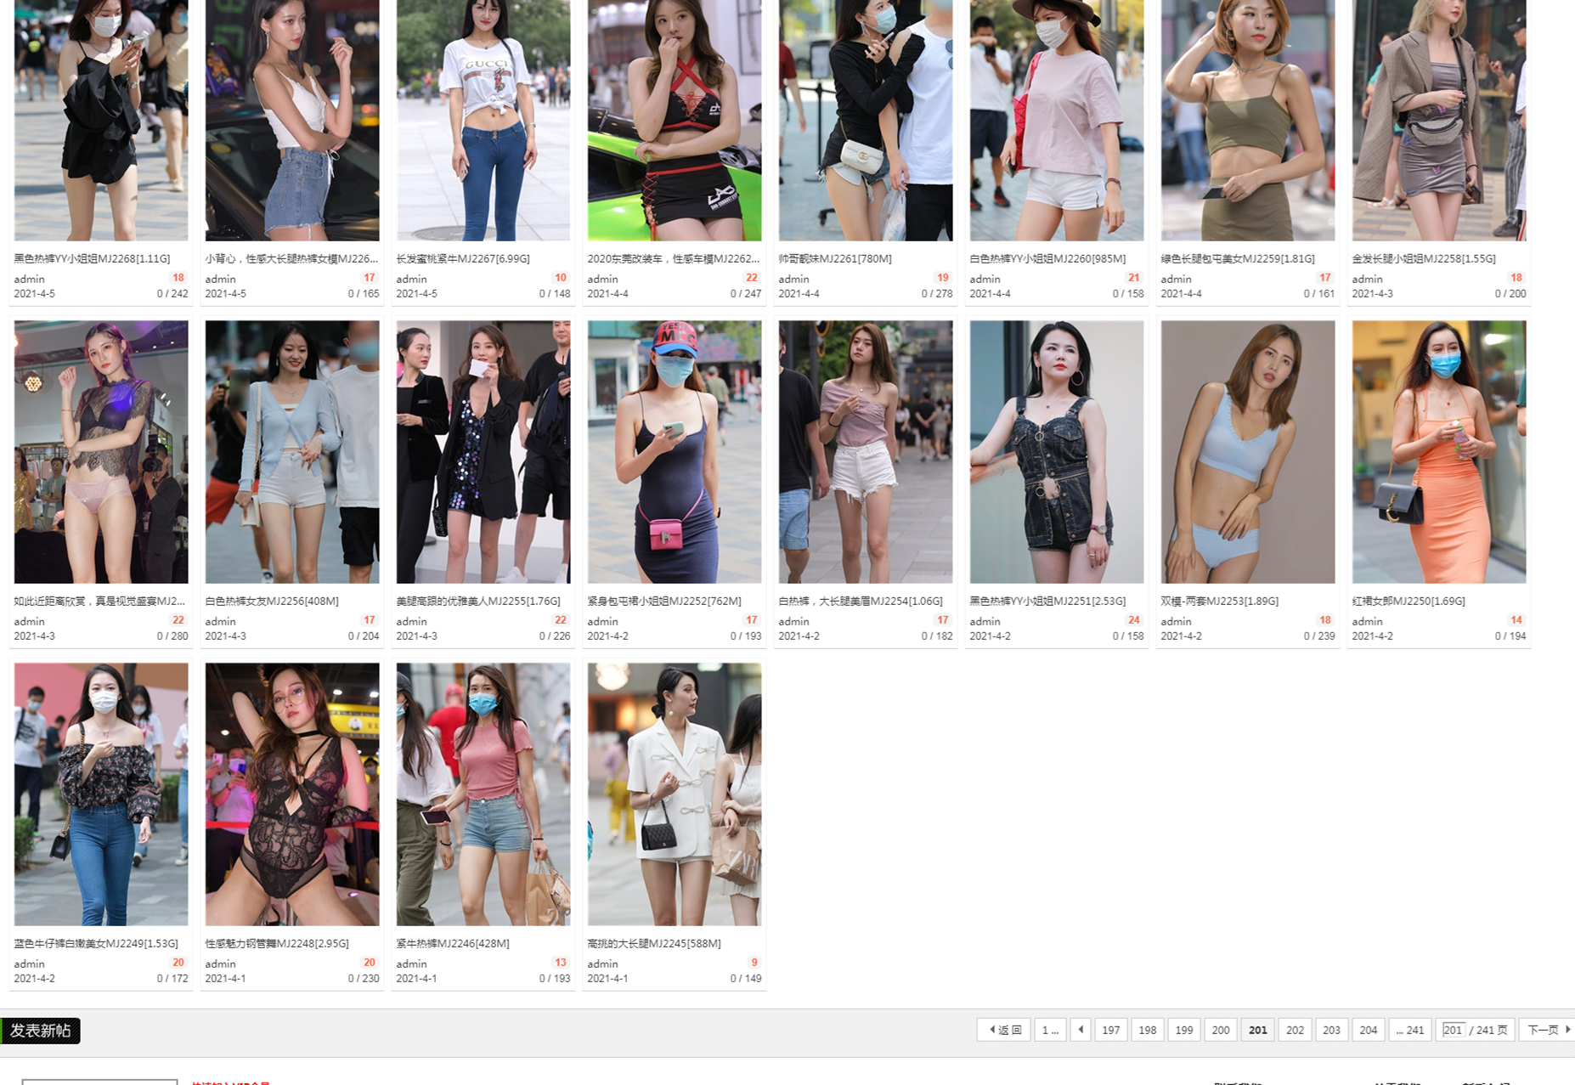Open title link 绿色长腿包屯美女MJ2259[1.81G]
This screenshot has width=1575, height=1085.
[1238, 258]
